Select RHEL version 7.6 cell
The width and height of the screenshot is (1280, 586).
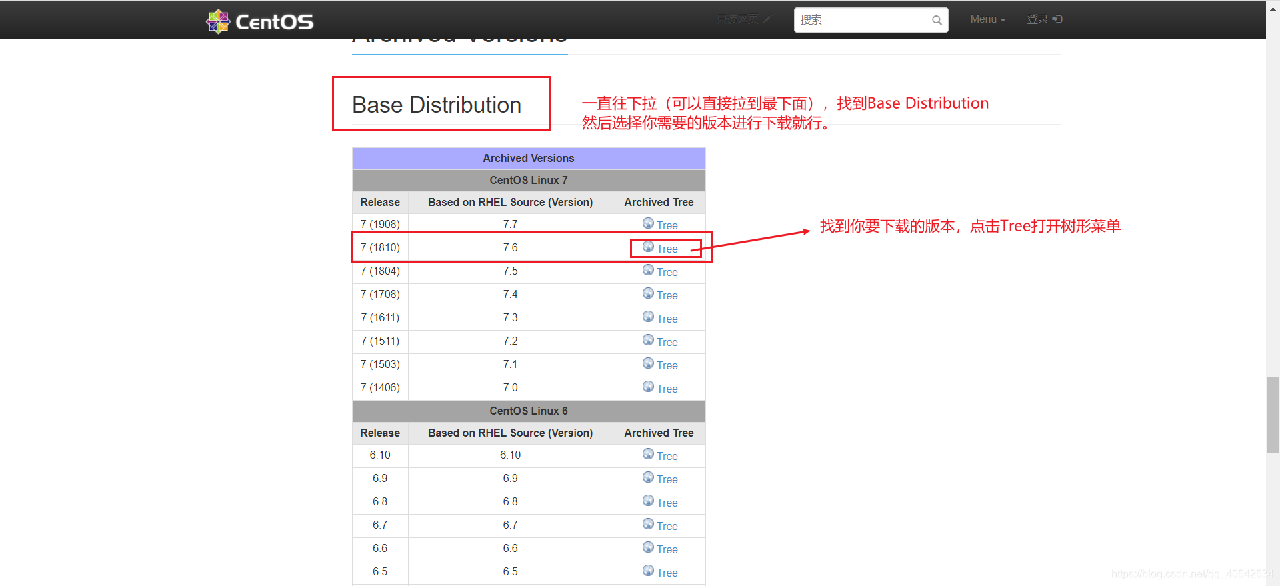coord(510,247)
